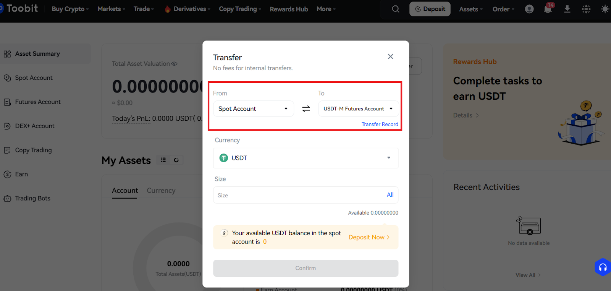This screenshot has width=611, height=291.
Task: Click the Deposit button in header
Action: (430, 9)
